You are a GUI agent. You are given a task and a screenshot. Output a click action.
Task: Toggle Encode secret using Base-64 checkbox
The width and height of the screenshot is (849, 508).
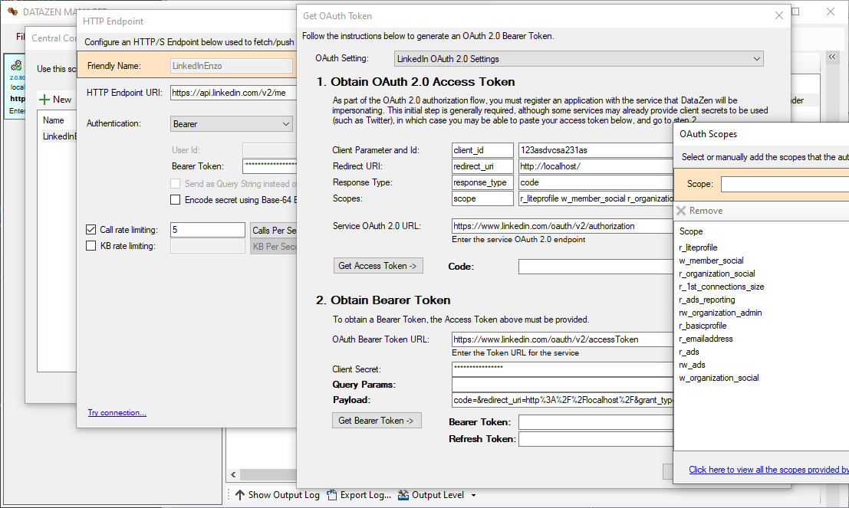click(x=176, y=200)
